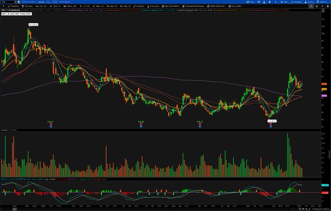Click the yellow moving average price bubble
The image size is (331, 211).
(324, 89)
